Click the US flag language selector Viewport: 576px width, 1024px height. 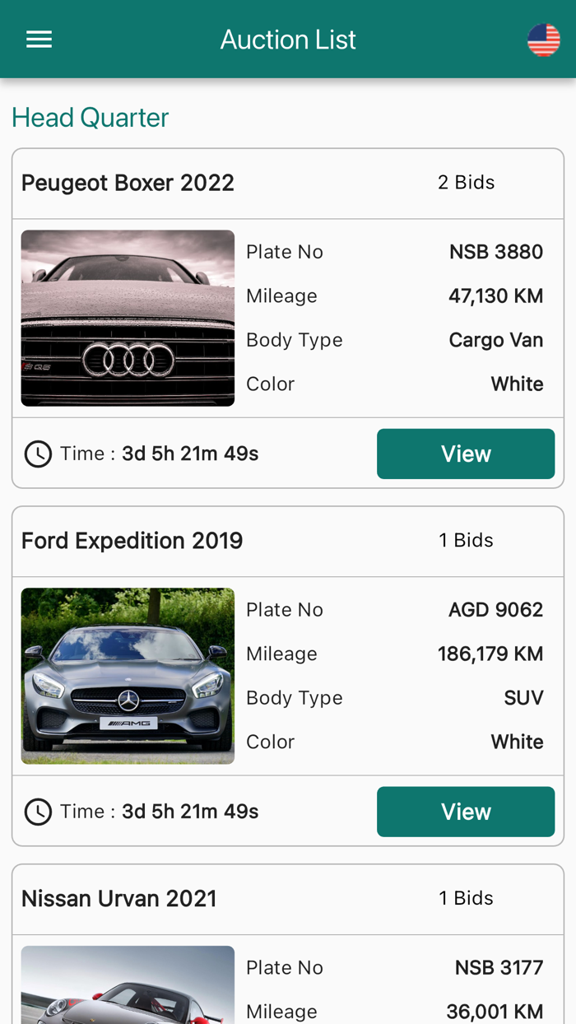pyautogui.click(x=542, y=38)
